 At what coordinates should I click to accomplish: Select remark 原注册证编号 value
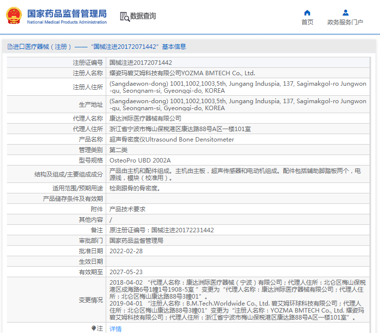(x=162, y=230)
